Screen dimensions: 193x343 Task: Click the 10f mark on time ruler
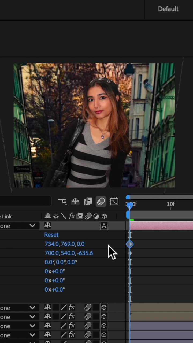click(171, 204)
